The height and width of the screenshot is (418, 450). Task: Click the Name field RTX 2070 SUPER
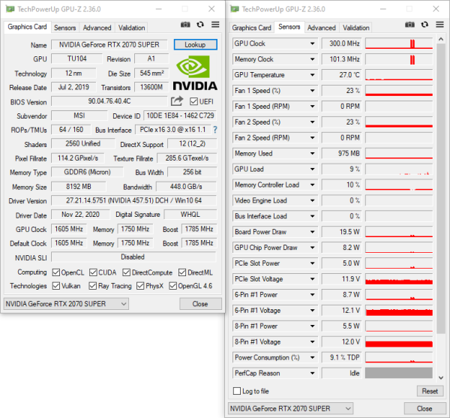tap(109, 45)
